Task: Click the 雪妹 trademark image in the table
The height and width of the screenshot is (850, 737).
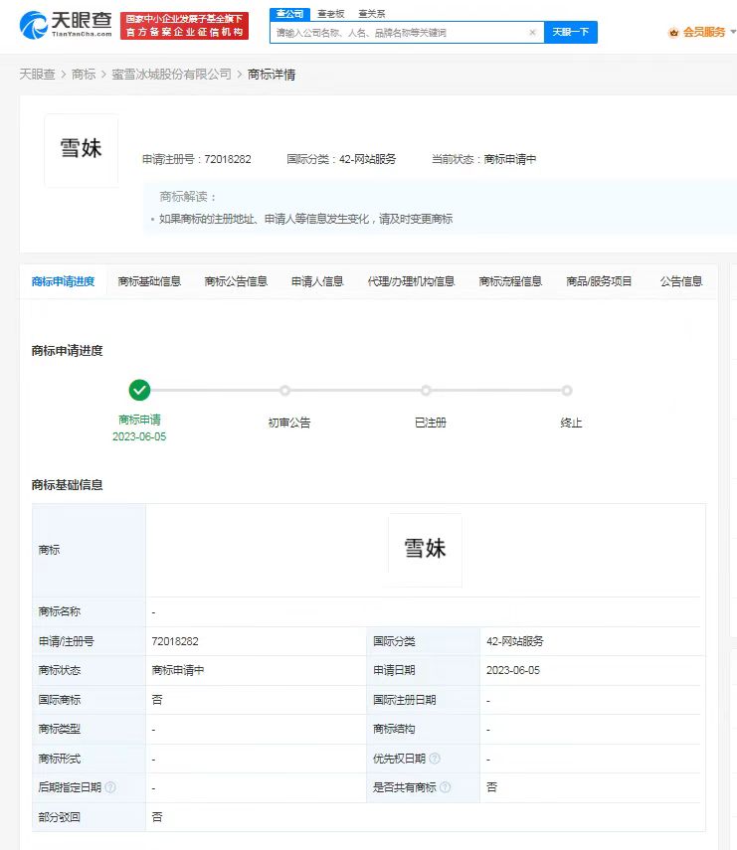Action: coord(425,550)
